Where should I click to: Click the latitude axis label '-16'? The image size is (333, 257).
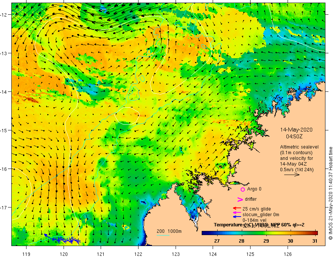pos(4,169)
